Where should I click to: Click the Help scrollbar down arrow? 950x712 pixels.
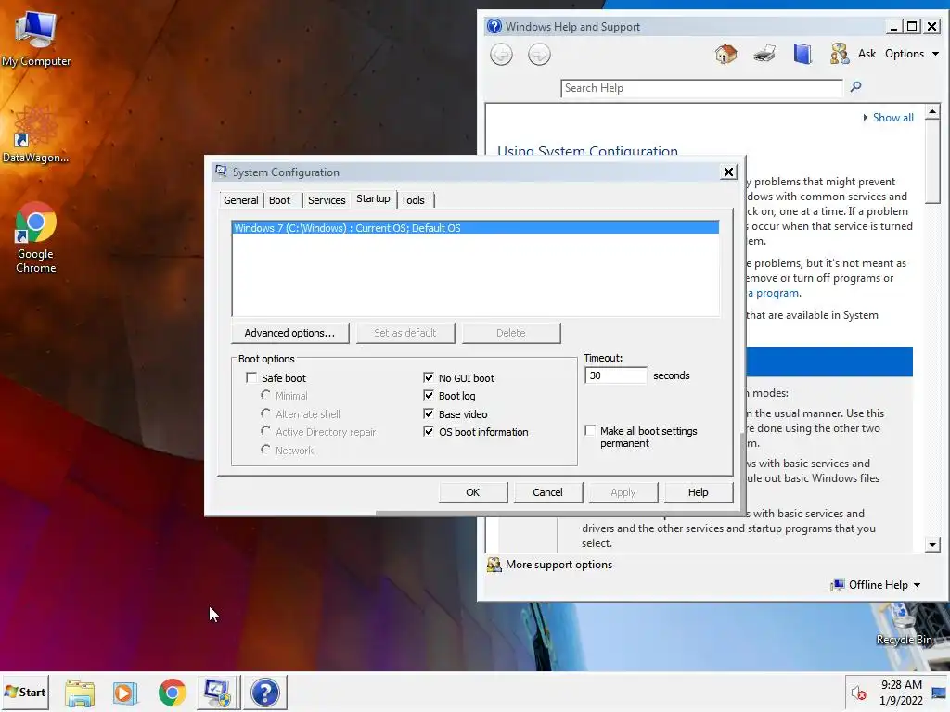(932, 544)
